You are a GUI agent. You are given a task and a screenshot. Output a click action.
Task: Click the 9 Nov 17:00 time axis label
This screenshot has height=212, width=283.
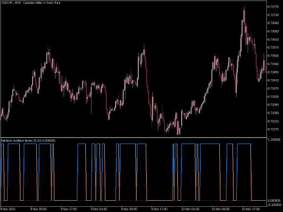159,209
